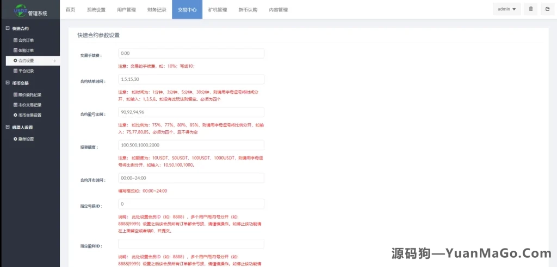This screenshot has width=557, height=267.
Task: Click the 交易手续费： field label
Action: tap(91, 55)
